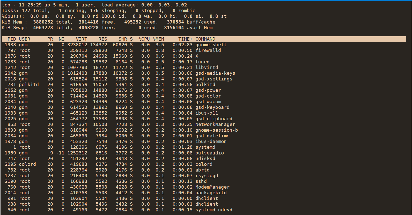Image resolution: width=412 pixels, height=215 pixels.
Task: Select the VIRT column header
Action: point(82,39)
